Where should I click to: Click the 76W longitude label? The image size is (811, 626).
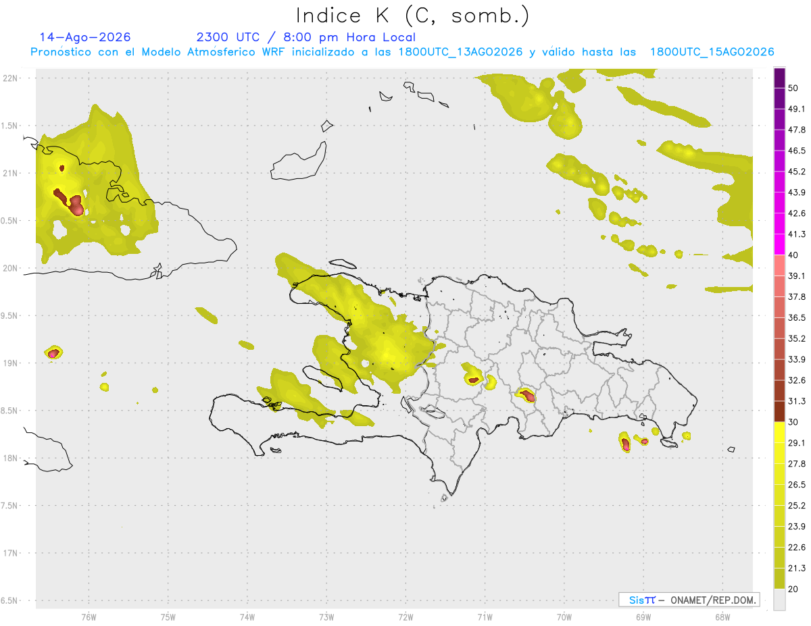click(x=89, y=617)
